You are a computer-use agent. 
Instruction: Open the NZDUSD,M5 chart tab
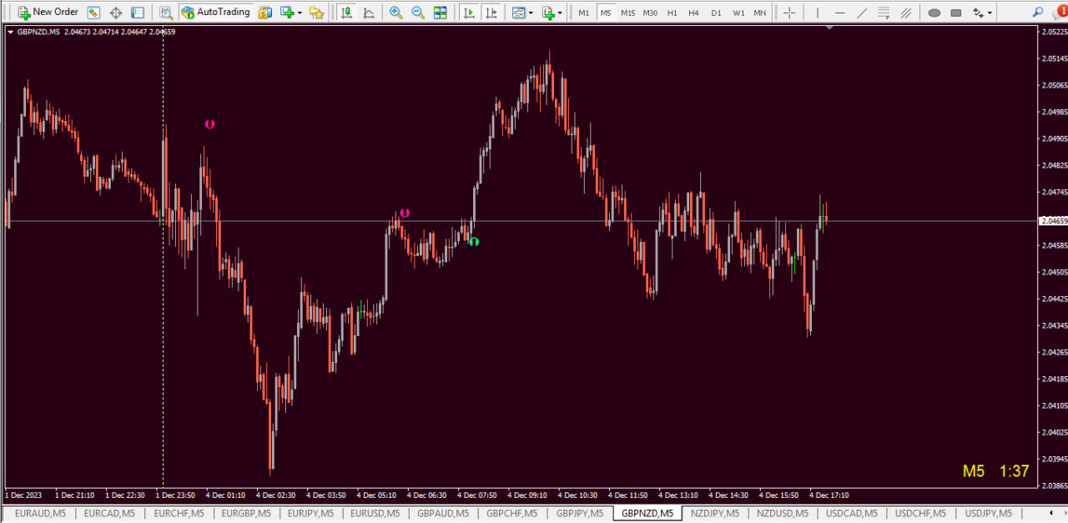click(x=783, y=513)
